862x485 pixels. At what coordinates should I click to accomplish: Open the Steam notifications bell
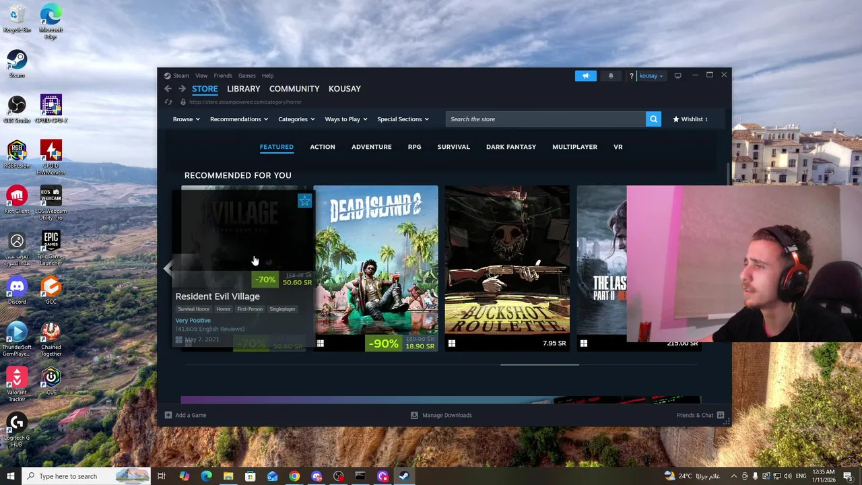[x=611, y=75]
